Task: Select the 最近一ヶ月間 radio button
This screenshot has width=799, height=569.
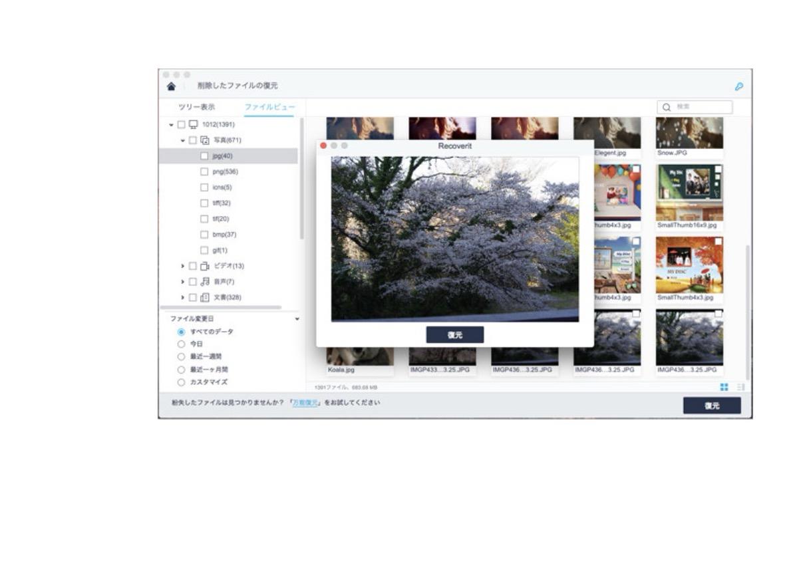Action: [181, 369]
